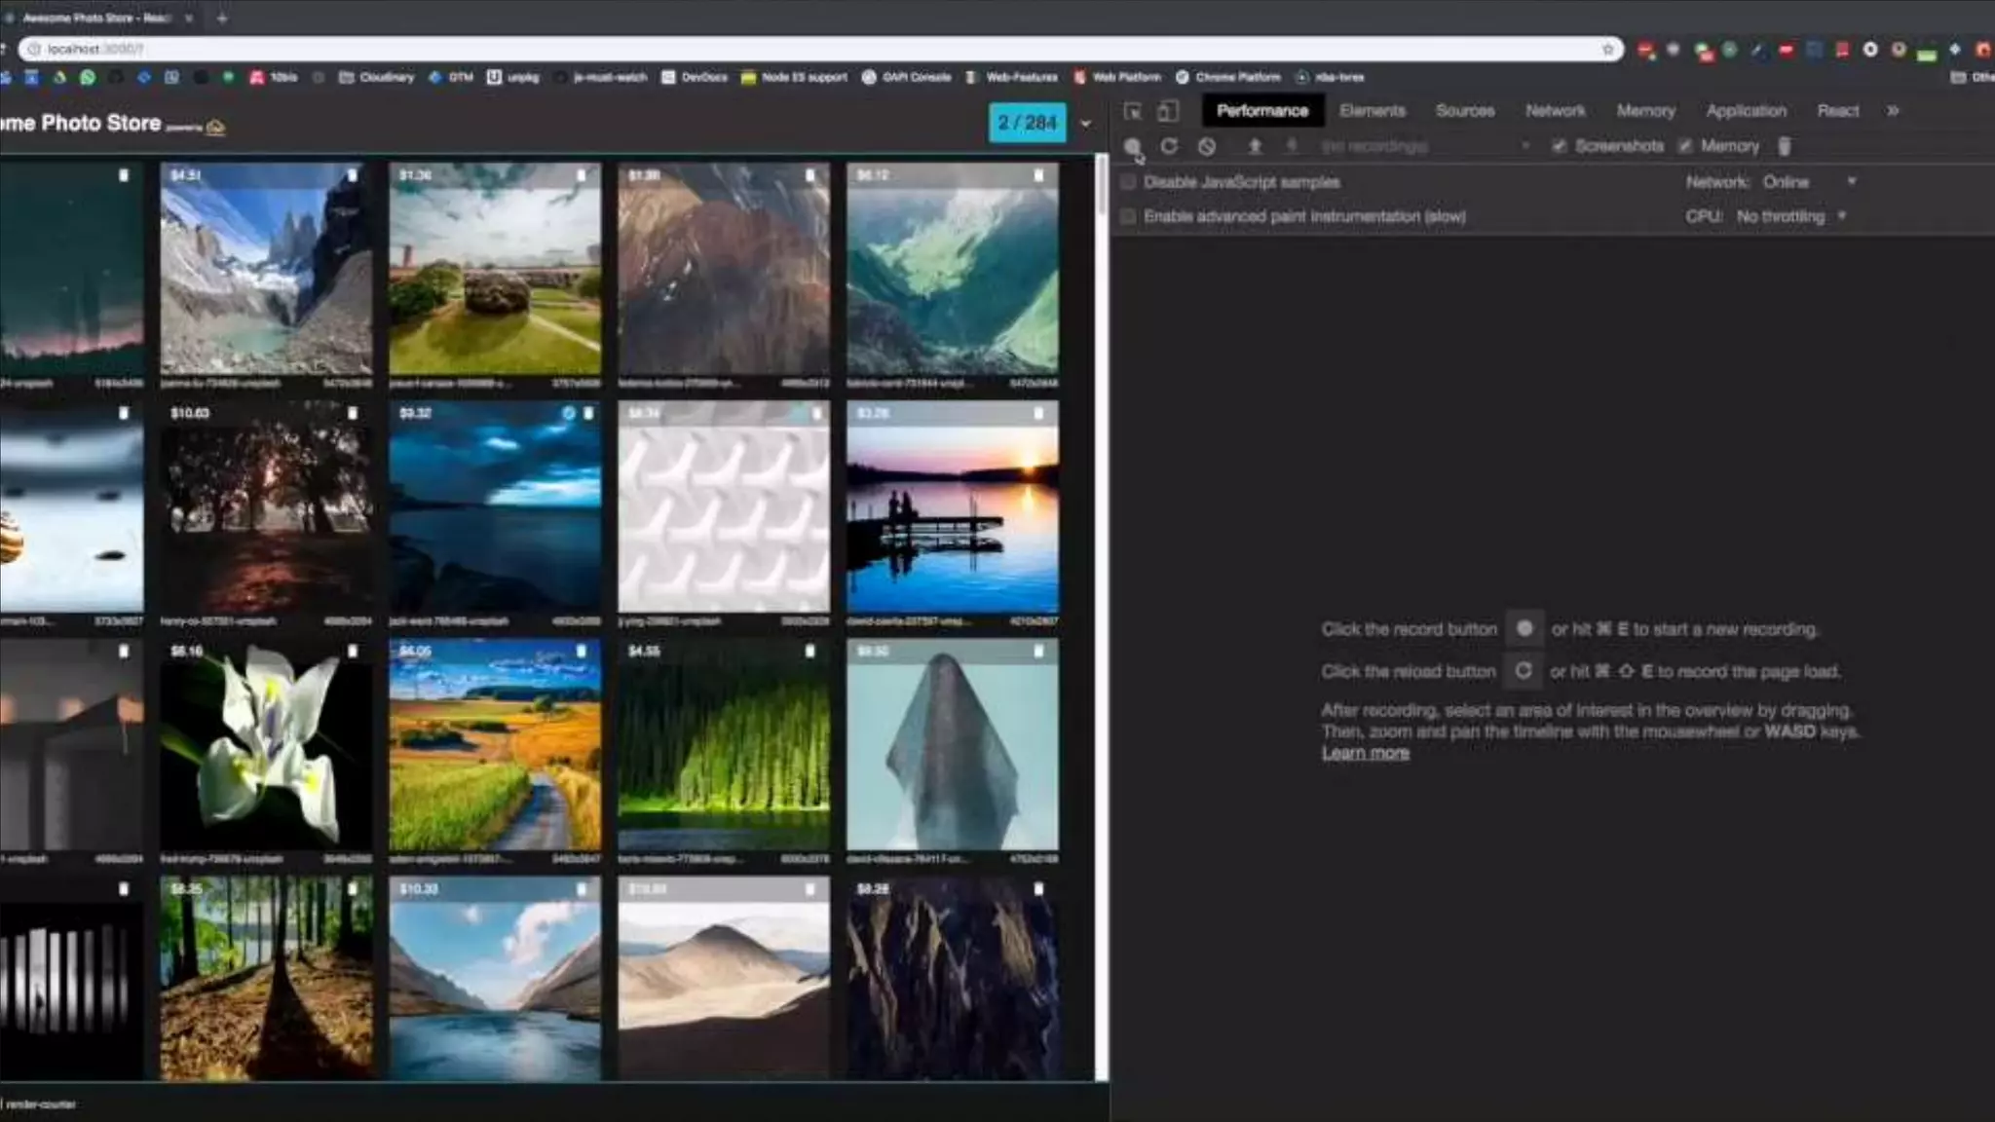
Task: Collect garbage with the trash icon
Action: 1785,146
